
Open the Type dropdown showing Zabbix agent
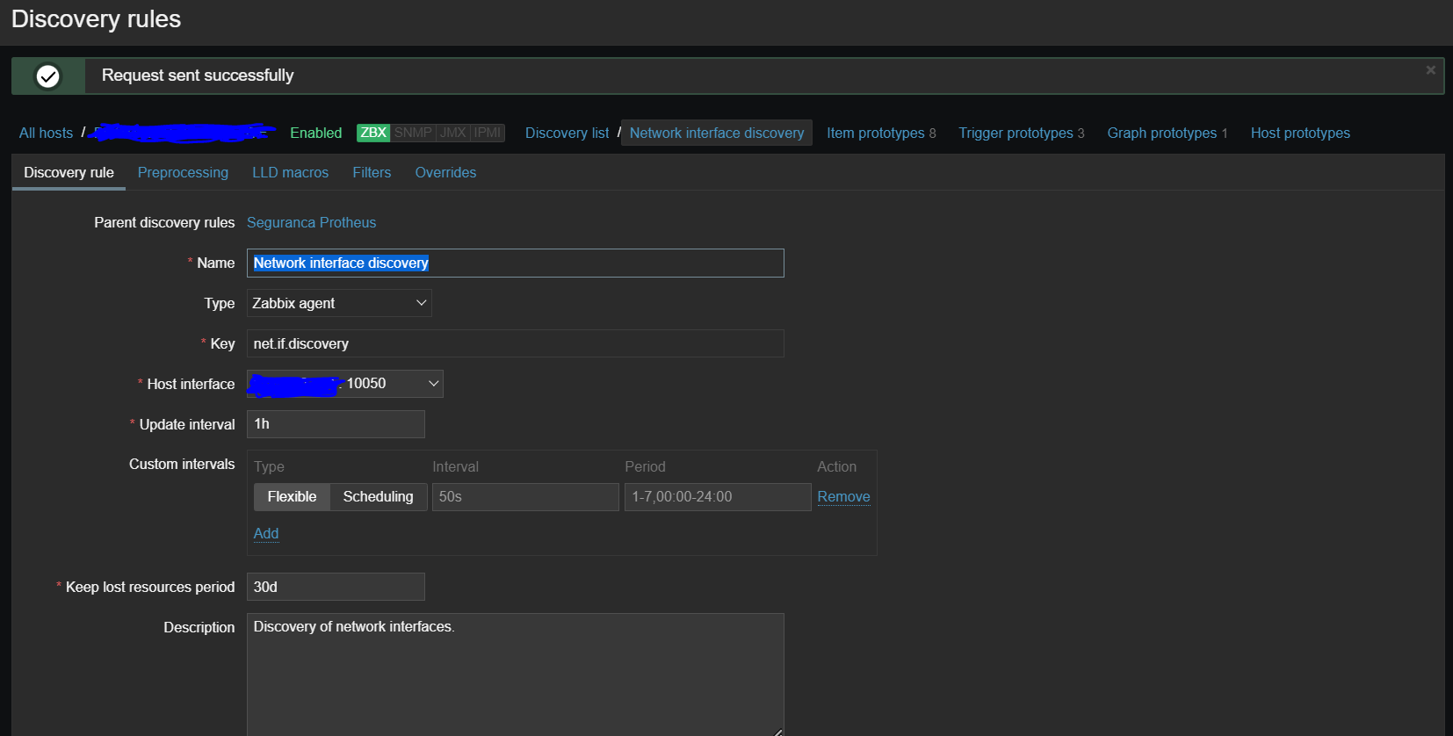coord(339,303)
